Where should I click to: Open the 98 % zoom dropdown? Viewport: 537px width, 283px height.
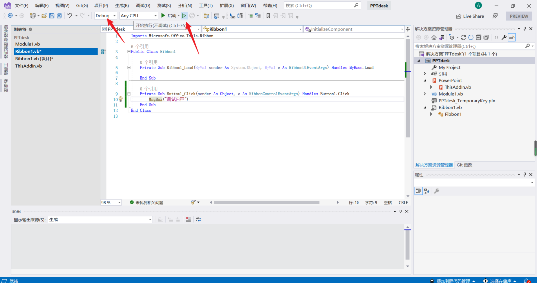pyautogui.click(x=111, y=203)
